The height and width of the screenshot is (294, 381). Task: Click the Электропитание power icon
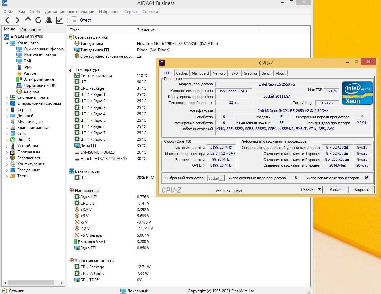pyautogui.click(x=19, y=79)
